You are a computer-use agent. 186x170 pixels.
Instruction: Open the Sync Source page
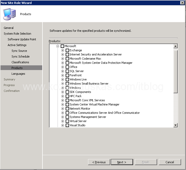pyautogui.click(x=19, y=51)
